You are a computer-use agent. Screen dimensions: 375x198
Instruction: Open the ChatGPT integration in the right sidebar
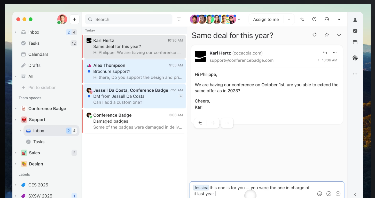click(355, 58)
